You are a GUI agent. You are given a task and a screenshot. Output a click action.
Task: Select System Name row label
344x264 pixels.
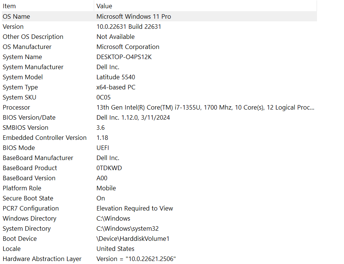22,57
